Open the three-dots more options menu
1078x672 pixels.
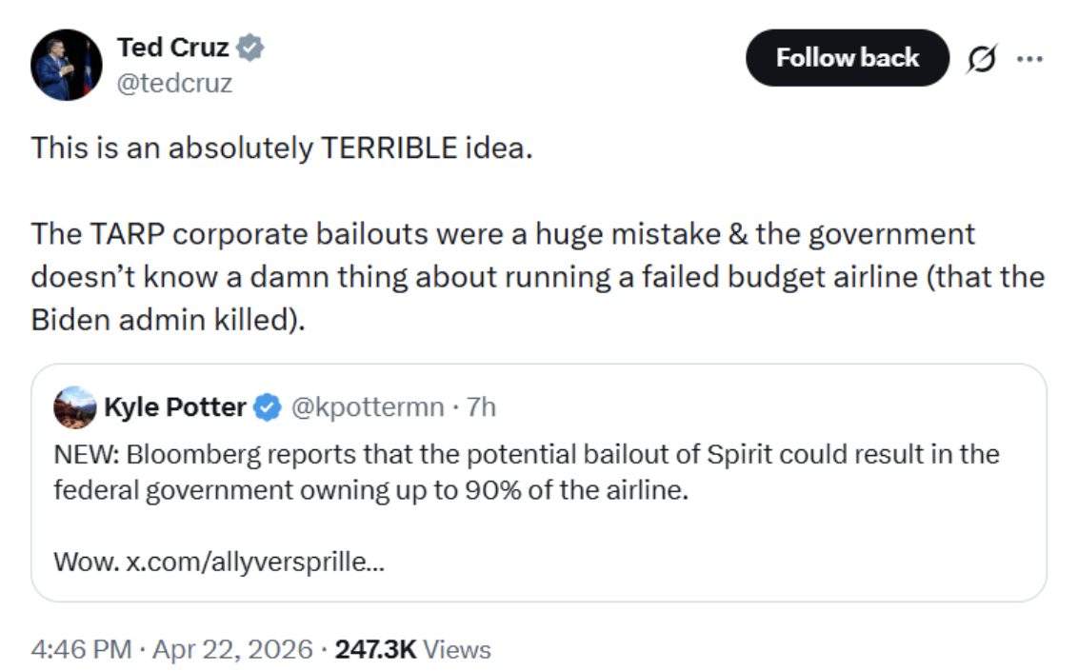(x=1030, y=59)
